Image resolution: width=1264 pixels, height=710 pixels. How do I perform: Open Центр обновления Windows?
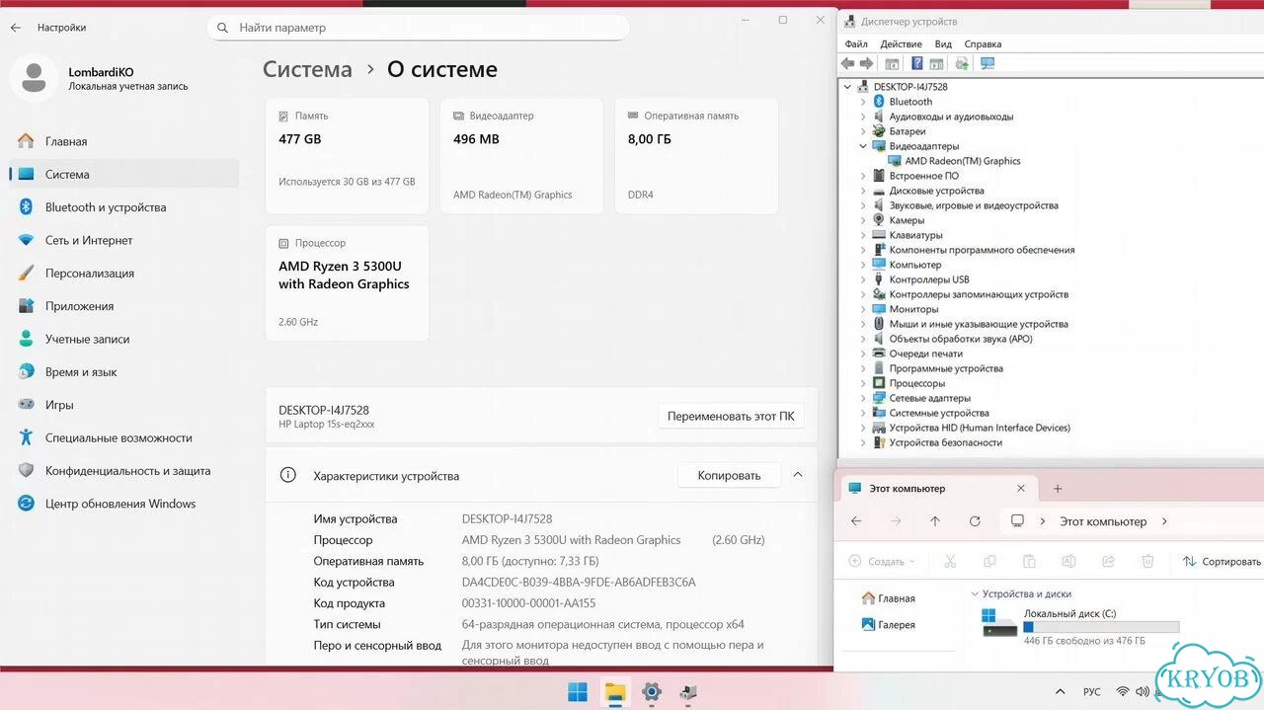(x=123, y=504)
